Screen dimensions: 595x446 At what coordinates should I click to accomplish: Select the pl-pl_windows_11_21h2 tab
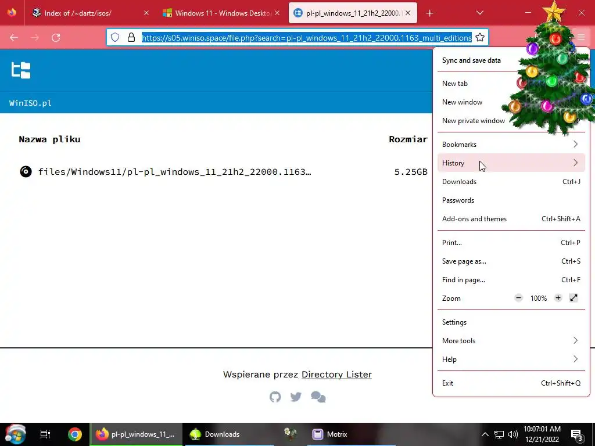pos(353,13)
